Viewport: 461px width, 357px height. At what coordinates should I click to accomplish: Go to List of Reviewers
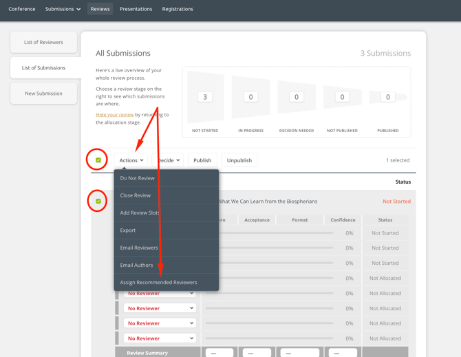tap(43, 43)
